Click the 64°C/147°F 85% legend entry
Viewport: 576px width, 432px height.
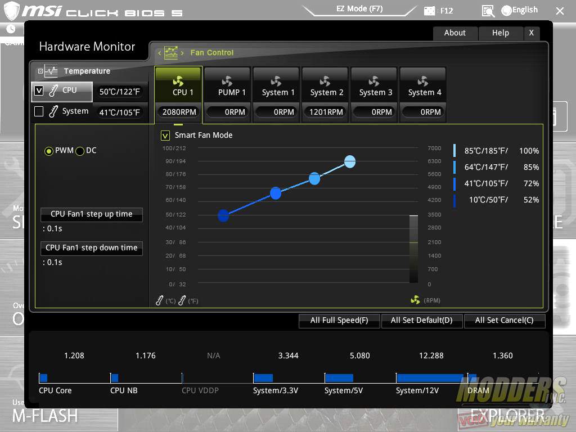(x=497, y=167)
